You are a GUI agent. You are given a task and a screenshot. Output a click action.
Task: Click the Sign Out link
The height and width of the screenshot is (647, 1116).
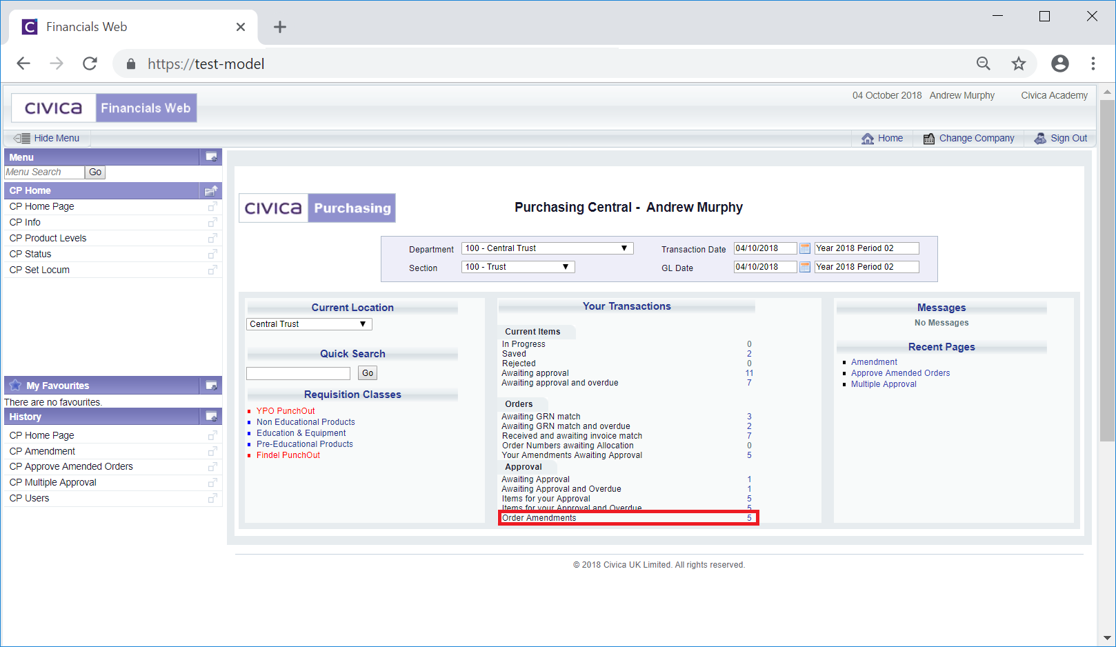tap(1068, 139)
